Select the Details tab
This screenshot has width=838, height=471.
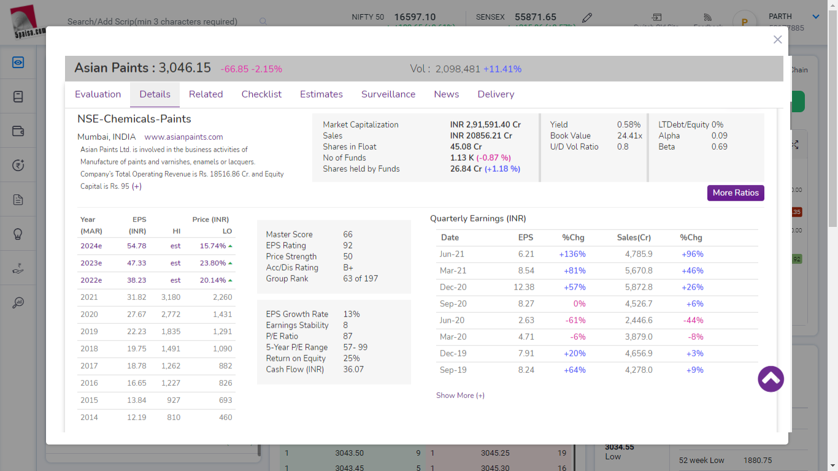(155, 94)
